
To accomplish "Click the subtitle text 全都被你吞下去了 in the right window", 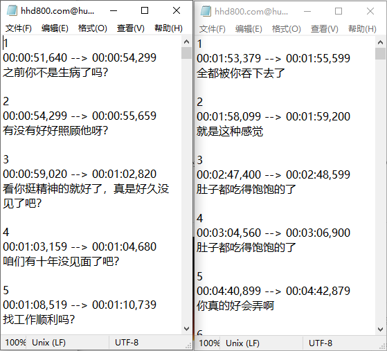I will click(x=241, y=73).
